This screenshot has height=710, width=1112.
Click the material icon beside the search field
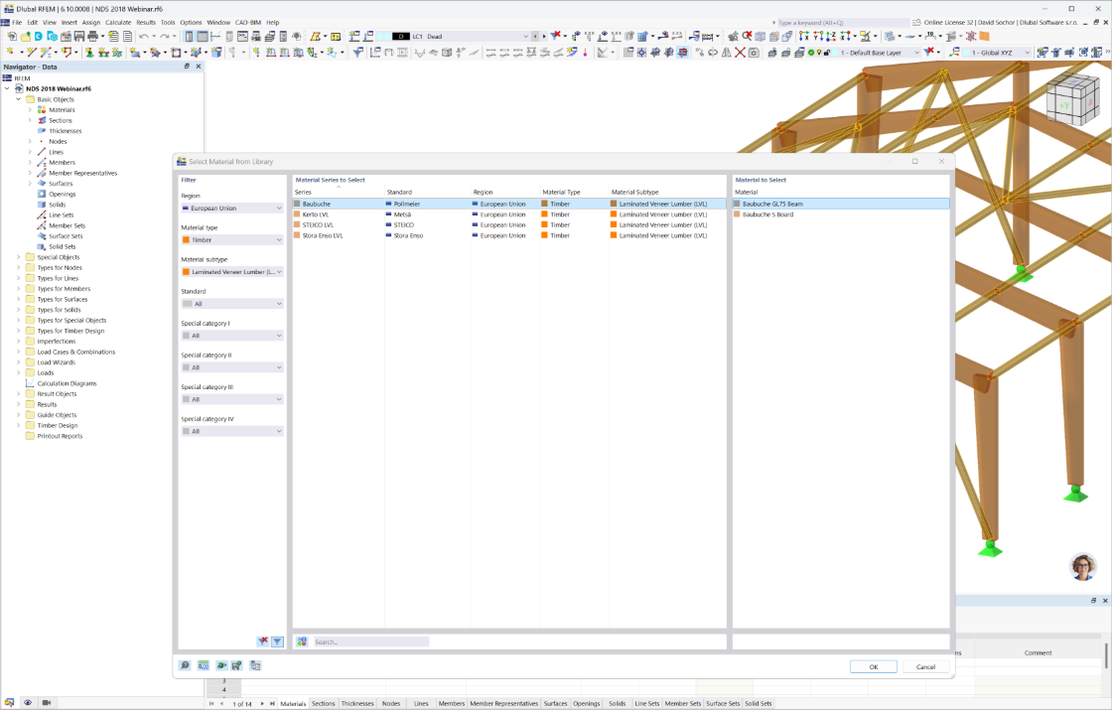[x=302, y=641]
